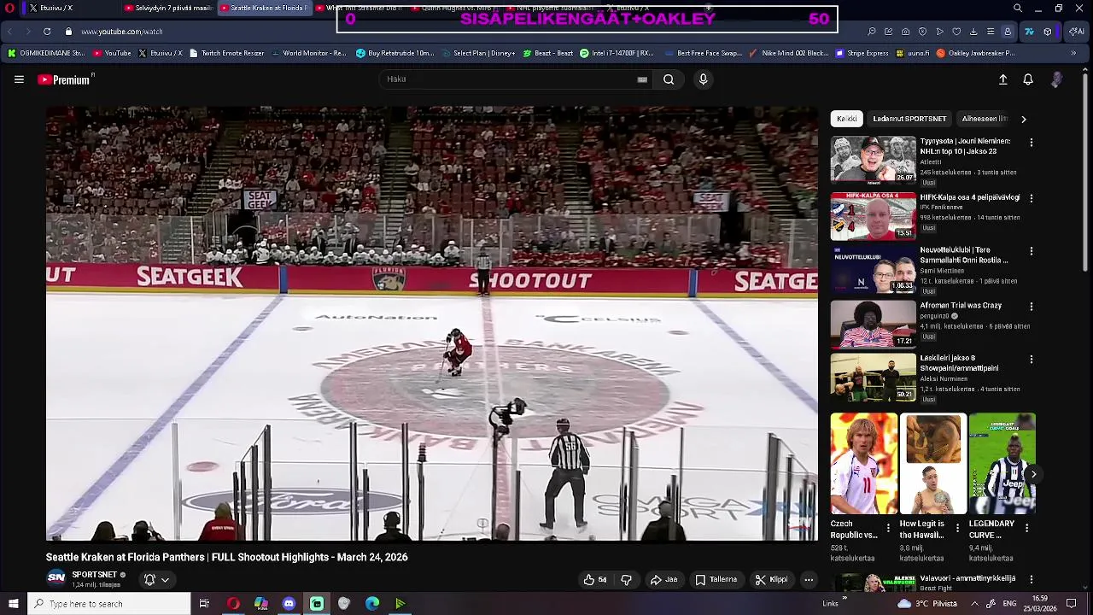Open options for Czech Republic vs short
Viewport: 1093px width, 615px height.
click(x=888, y=529)
